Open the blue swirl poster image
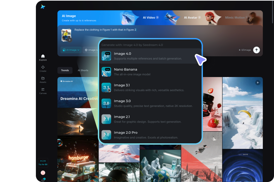274x182 pixels. 243,166
